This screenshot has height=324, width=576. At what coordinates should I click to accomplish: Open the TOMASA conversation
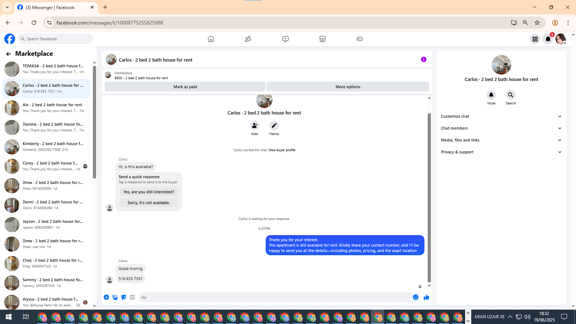click(46, 69)
